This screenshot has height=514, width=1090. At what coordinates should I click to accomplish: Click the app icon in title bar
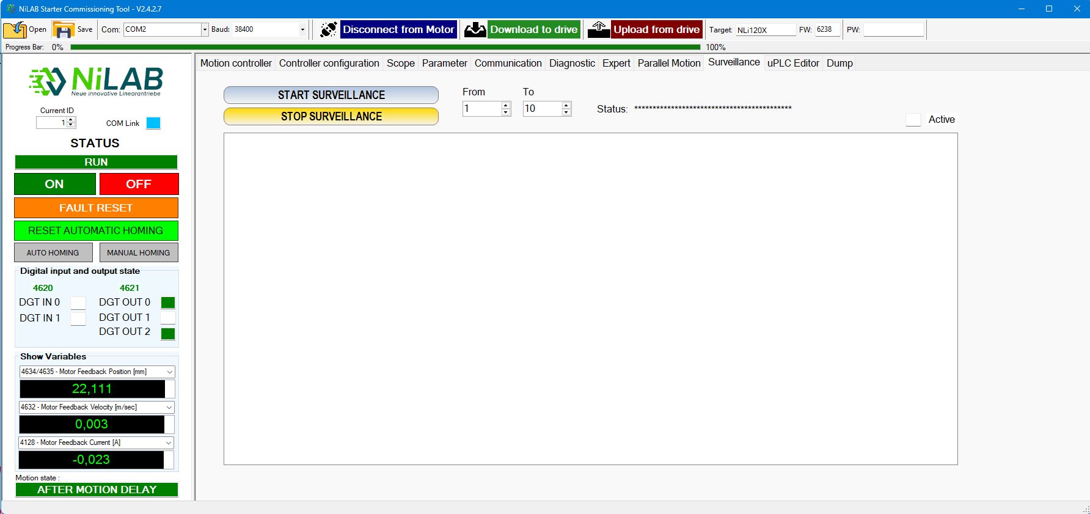(x=10, y=9)
